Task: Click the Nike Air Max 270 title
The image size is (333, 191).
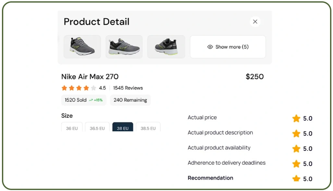Action: pyautogui.click(x=90, y=77)
